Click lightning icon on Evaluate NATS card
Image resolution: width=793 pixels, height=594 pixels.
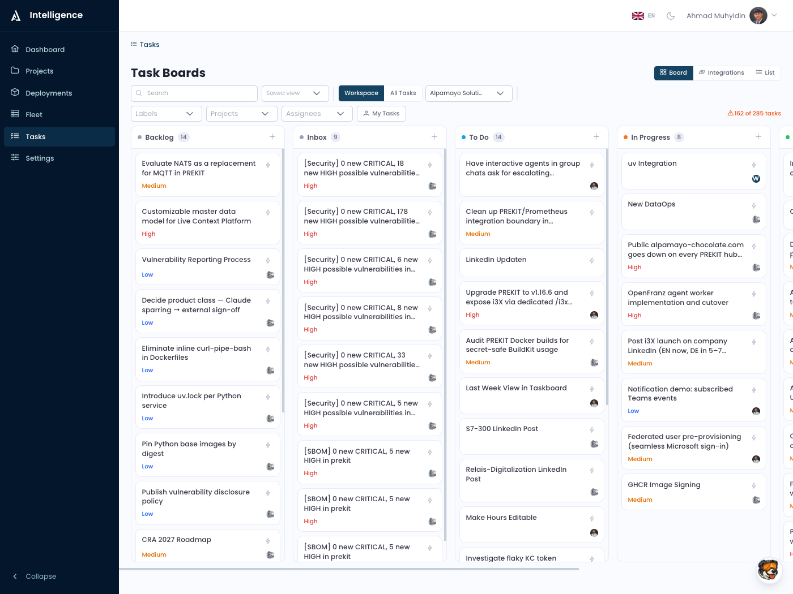pyautogui.click(x=268, y=165)
